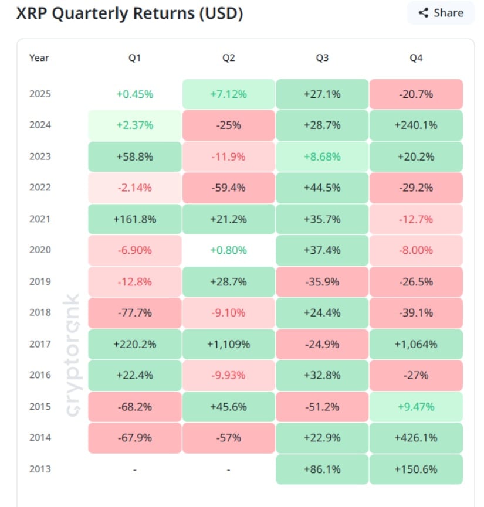The height and width of the screenshot is (507, 484).
Task: Click the Q2 column header
Action: coord(228,58)
